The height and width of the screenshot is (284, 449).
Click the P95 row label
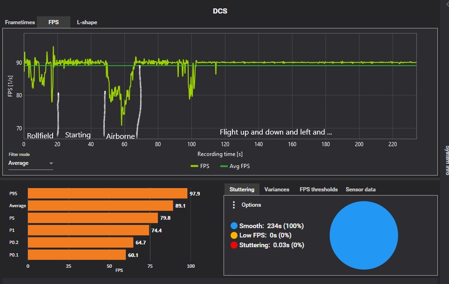[x=13, y=194]
